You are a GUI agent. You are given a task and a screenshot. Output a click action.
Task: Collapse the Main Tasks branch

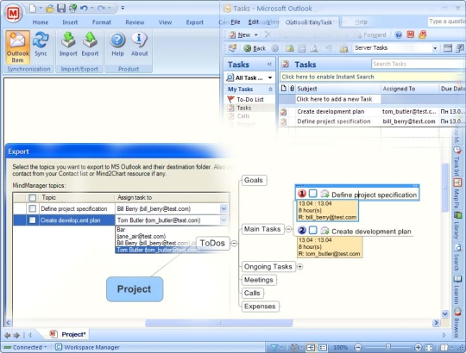coord(288,229)
